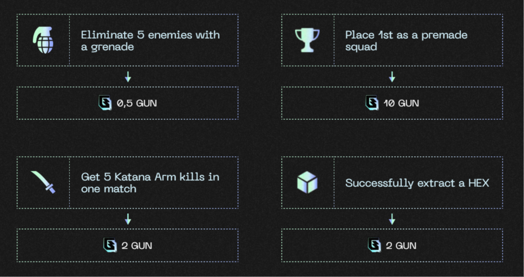The height and width of the screenshot is (277, 524).
Task: Click the trophy cup icon
Action: [307, 40]
